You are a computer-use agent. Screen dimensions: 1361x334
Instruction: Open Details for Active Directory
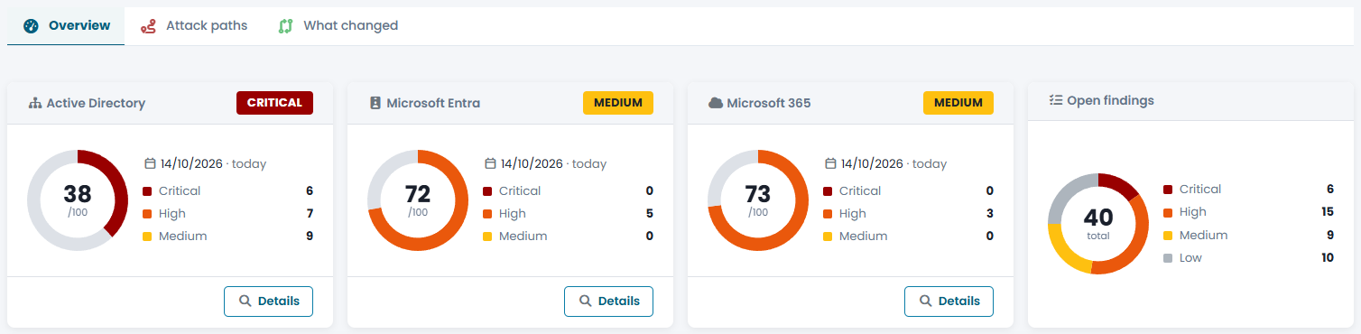pyautogui.click(x=268, y=302)
